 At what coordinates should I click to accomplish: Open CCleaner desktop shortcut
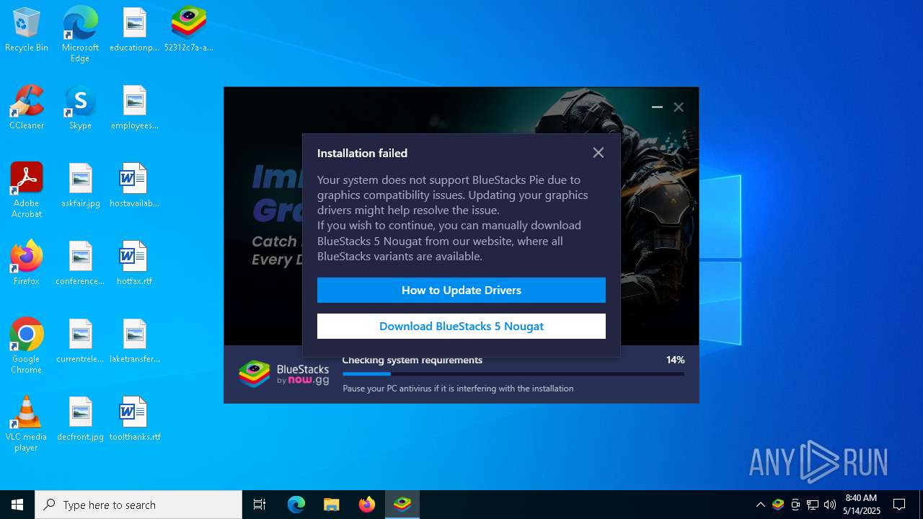point(27,107)
